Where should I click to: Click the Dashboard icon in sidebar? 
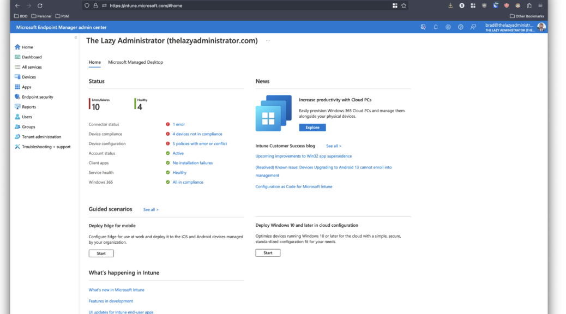click(17, 57)
